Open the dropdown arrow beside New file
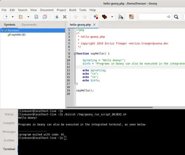The width and height of the screenshot is (185, 155). click(x=13, y=17)
